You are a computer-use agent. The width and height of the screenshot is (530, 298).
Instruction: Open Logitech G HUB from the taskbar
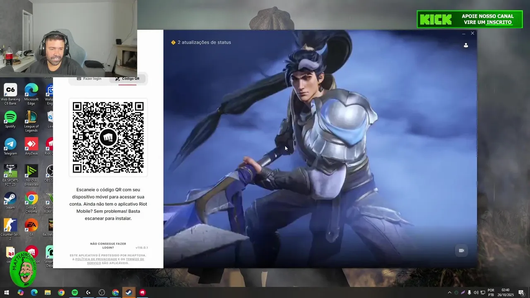(x=88, y=293)
